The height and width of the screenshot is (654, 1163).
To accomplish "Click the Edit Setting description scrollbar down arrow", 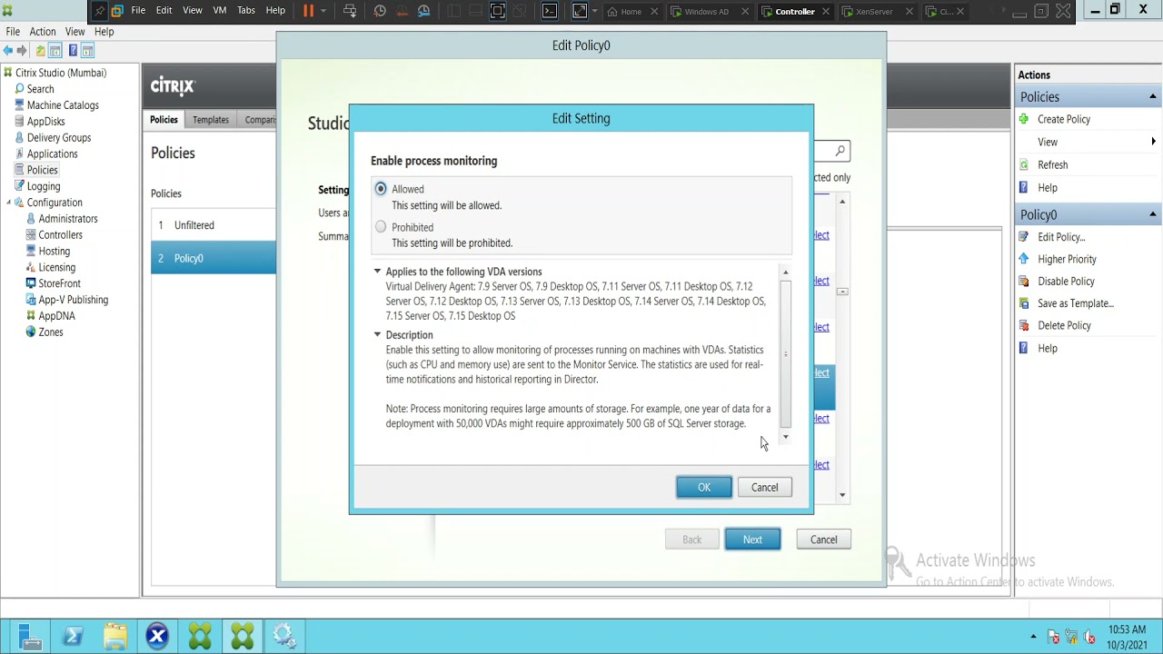I will click(786, 437).
